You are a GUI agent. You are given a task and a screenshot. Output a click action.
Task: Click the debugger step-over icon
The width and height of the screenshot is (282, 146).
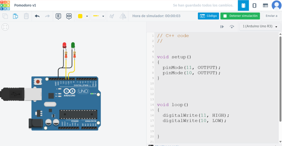click(232, 26)
